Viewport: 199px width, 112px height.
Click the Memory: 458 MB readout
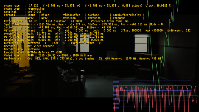pyautogui.click(x=150, y=58)
